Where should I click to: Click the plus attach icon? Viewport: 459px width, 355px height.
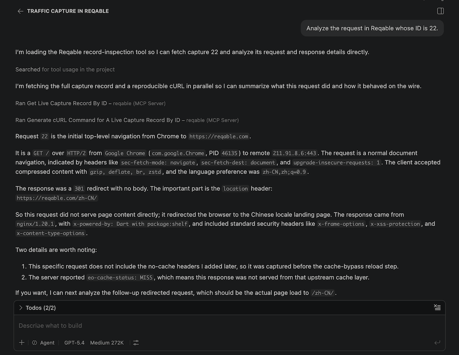22,342
